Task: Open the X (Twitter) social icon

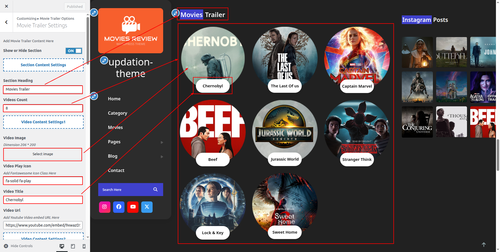Action: pos(147,207)
